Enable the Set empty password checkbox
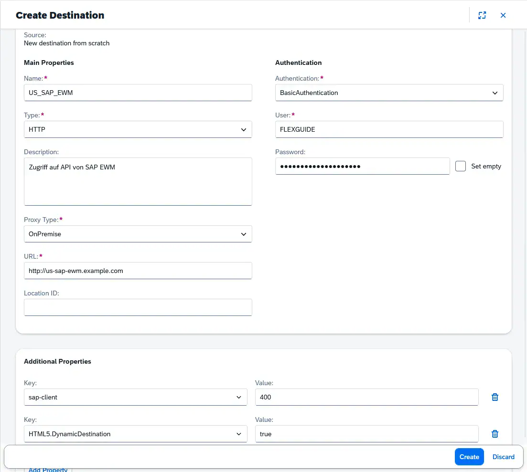The image size is (527, 472). pyautogui.click(x=461, y=166)
